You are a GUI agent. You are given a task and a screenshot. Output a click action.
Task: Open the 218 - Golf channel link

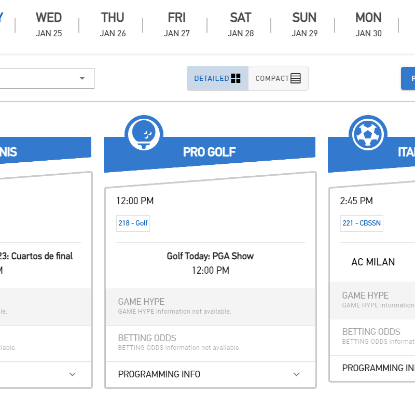[x=133, y=223]
